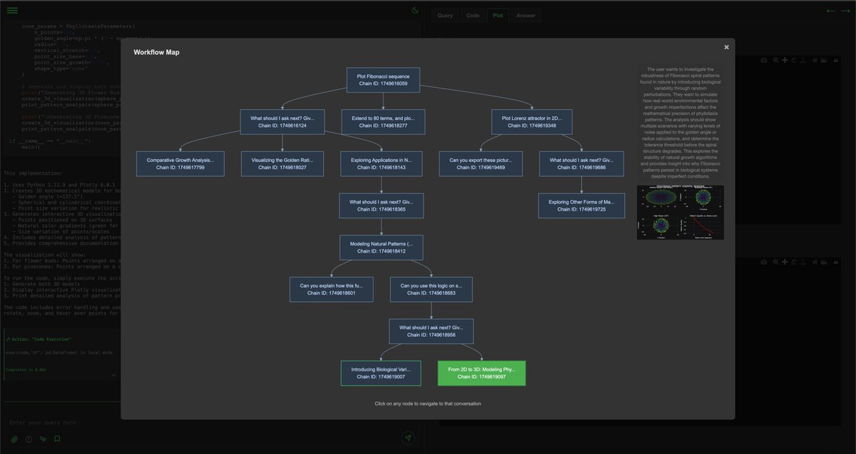Select the pan tool on upper plot toolbar

coord(785,61)
